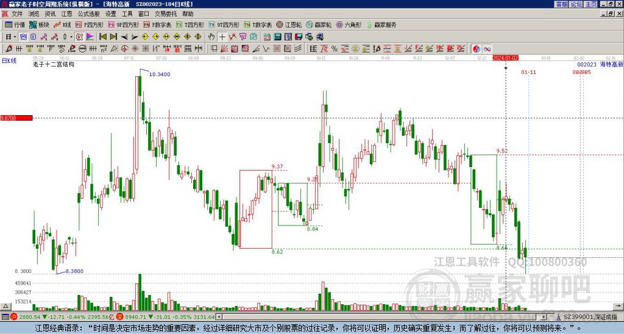
Task: Open the P四方形 square tool
Action: (90, 24)
